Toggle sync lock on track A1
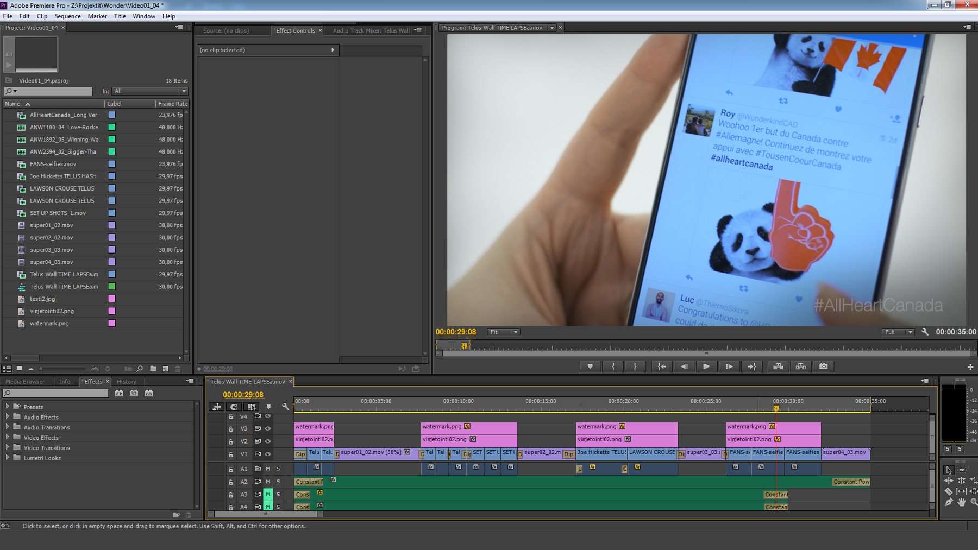 pyautogui.click(x=258, y=469)
